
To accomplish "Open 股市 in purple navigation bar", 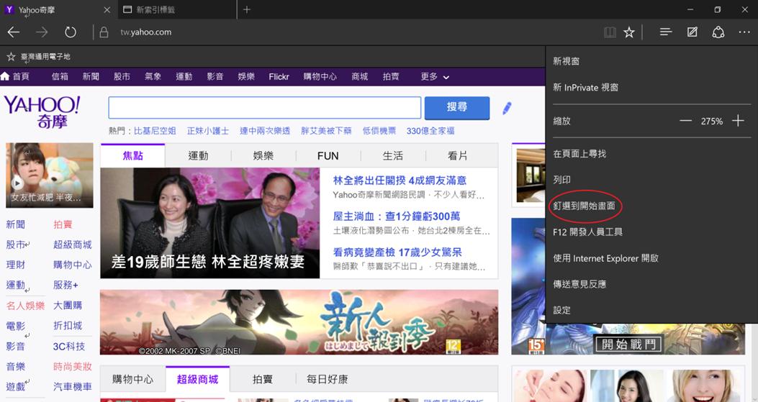I will [x=122, y=76].
